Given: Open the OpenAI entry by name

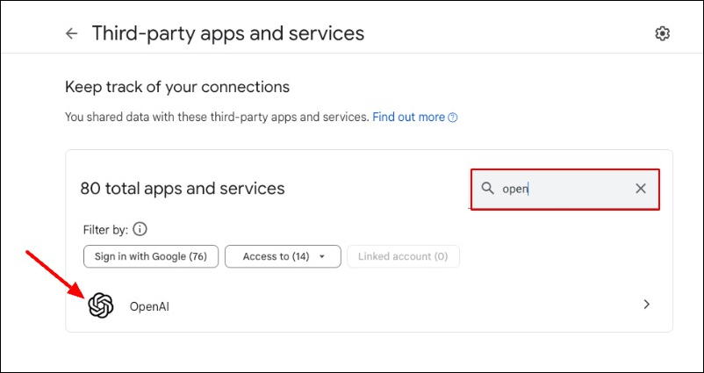Looking at the screenshot, I should click(149, 306).
